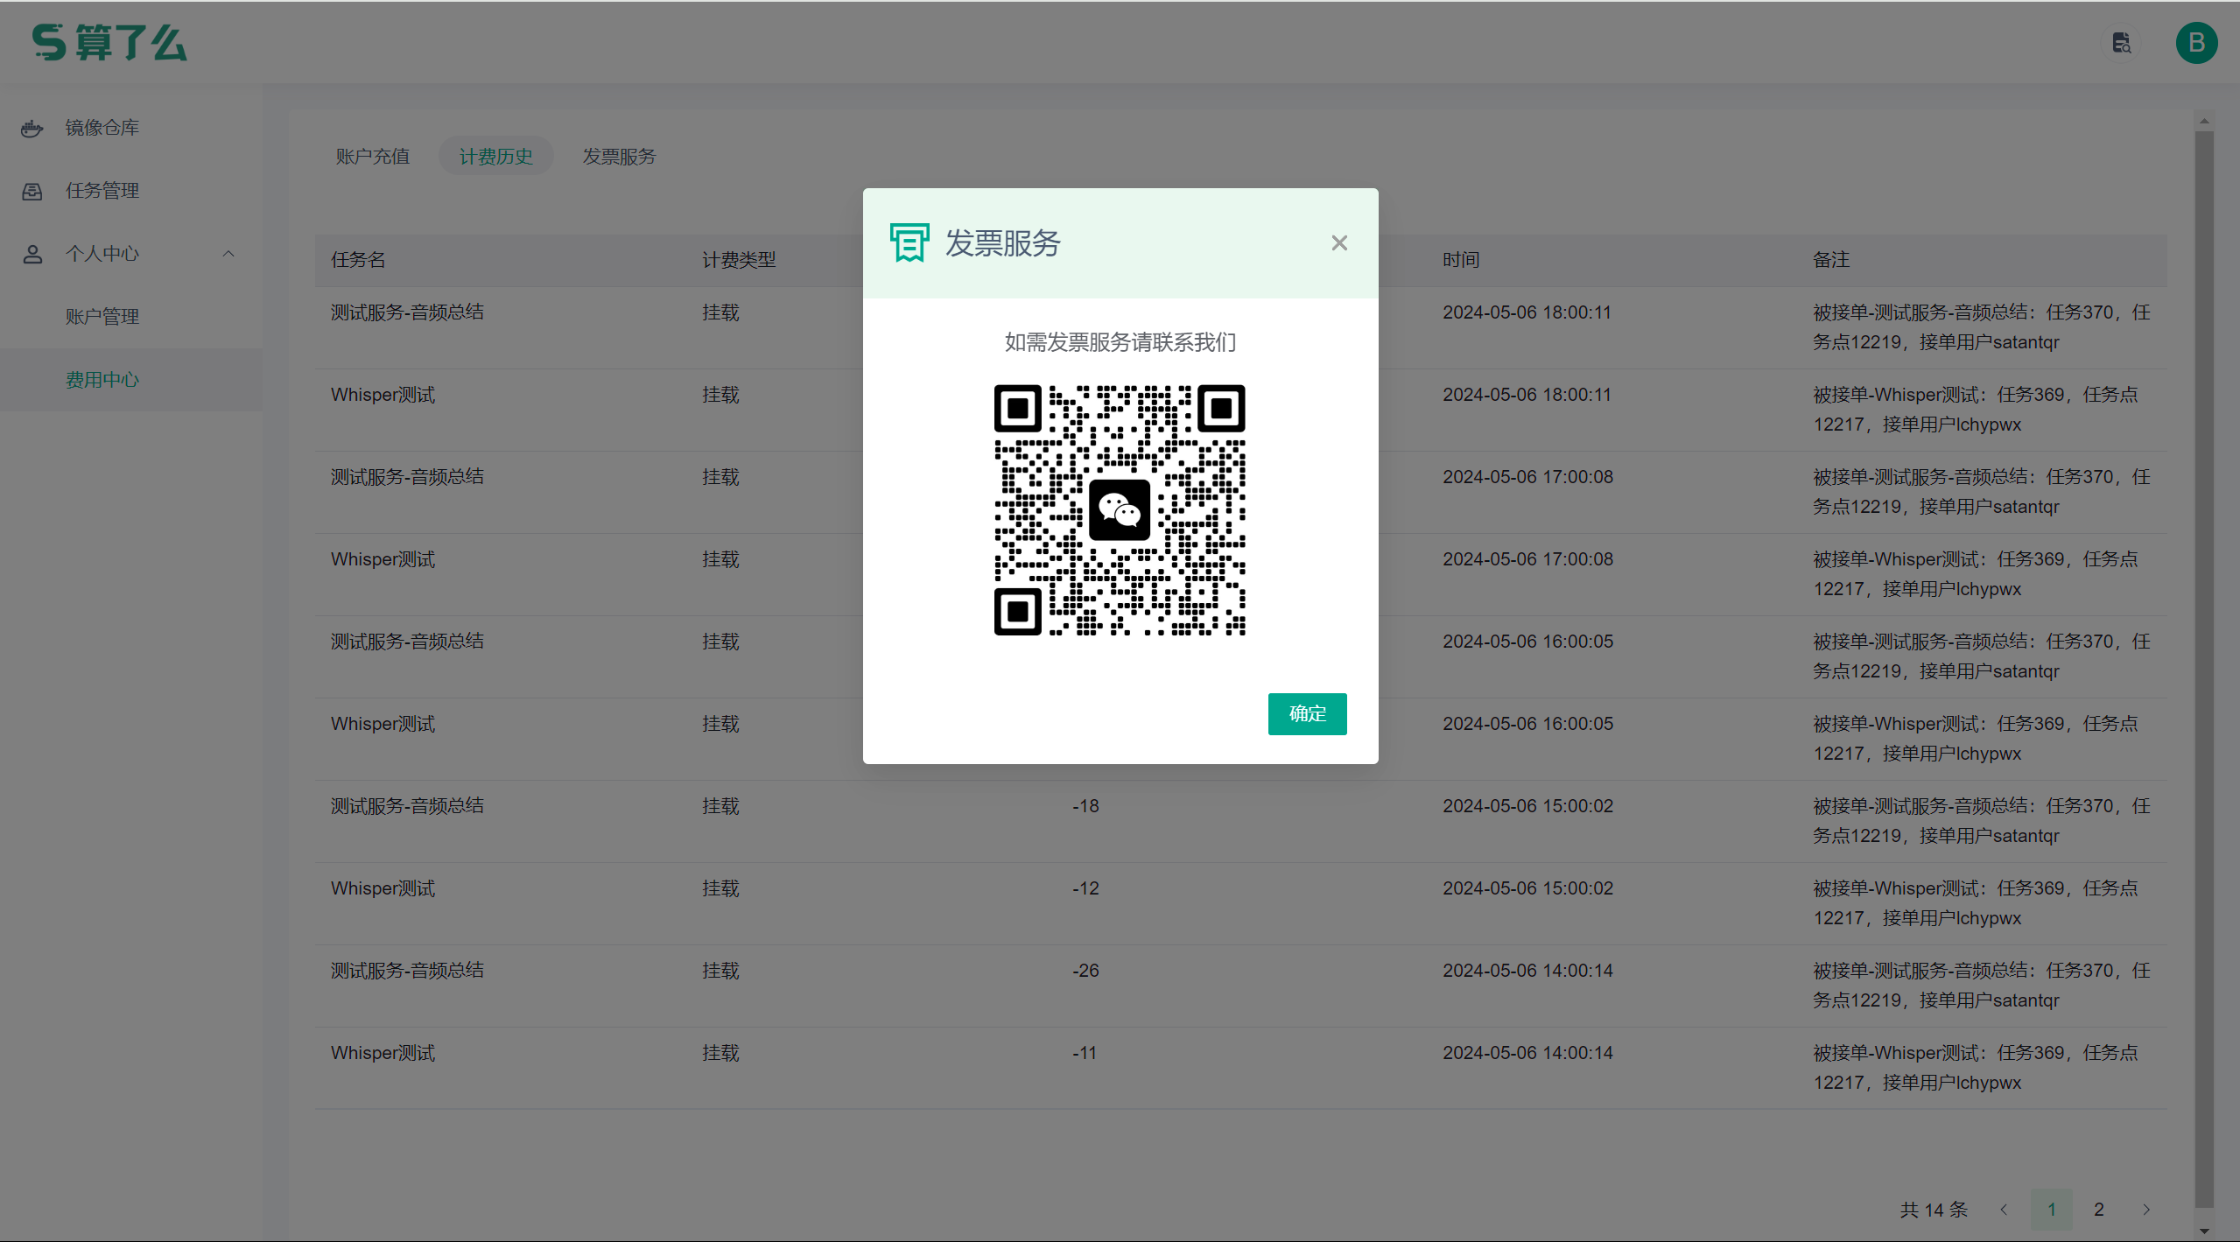
Task: Open 镜像仓库 using its ship icon
Action: point(32,128)
